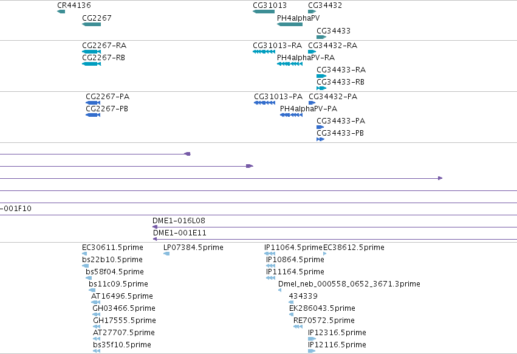This screenshot has width=517, height=354.
Task: Select transcript PH4alphaPV-RA label
Action: tap(306, 57)
